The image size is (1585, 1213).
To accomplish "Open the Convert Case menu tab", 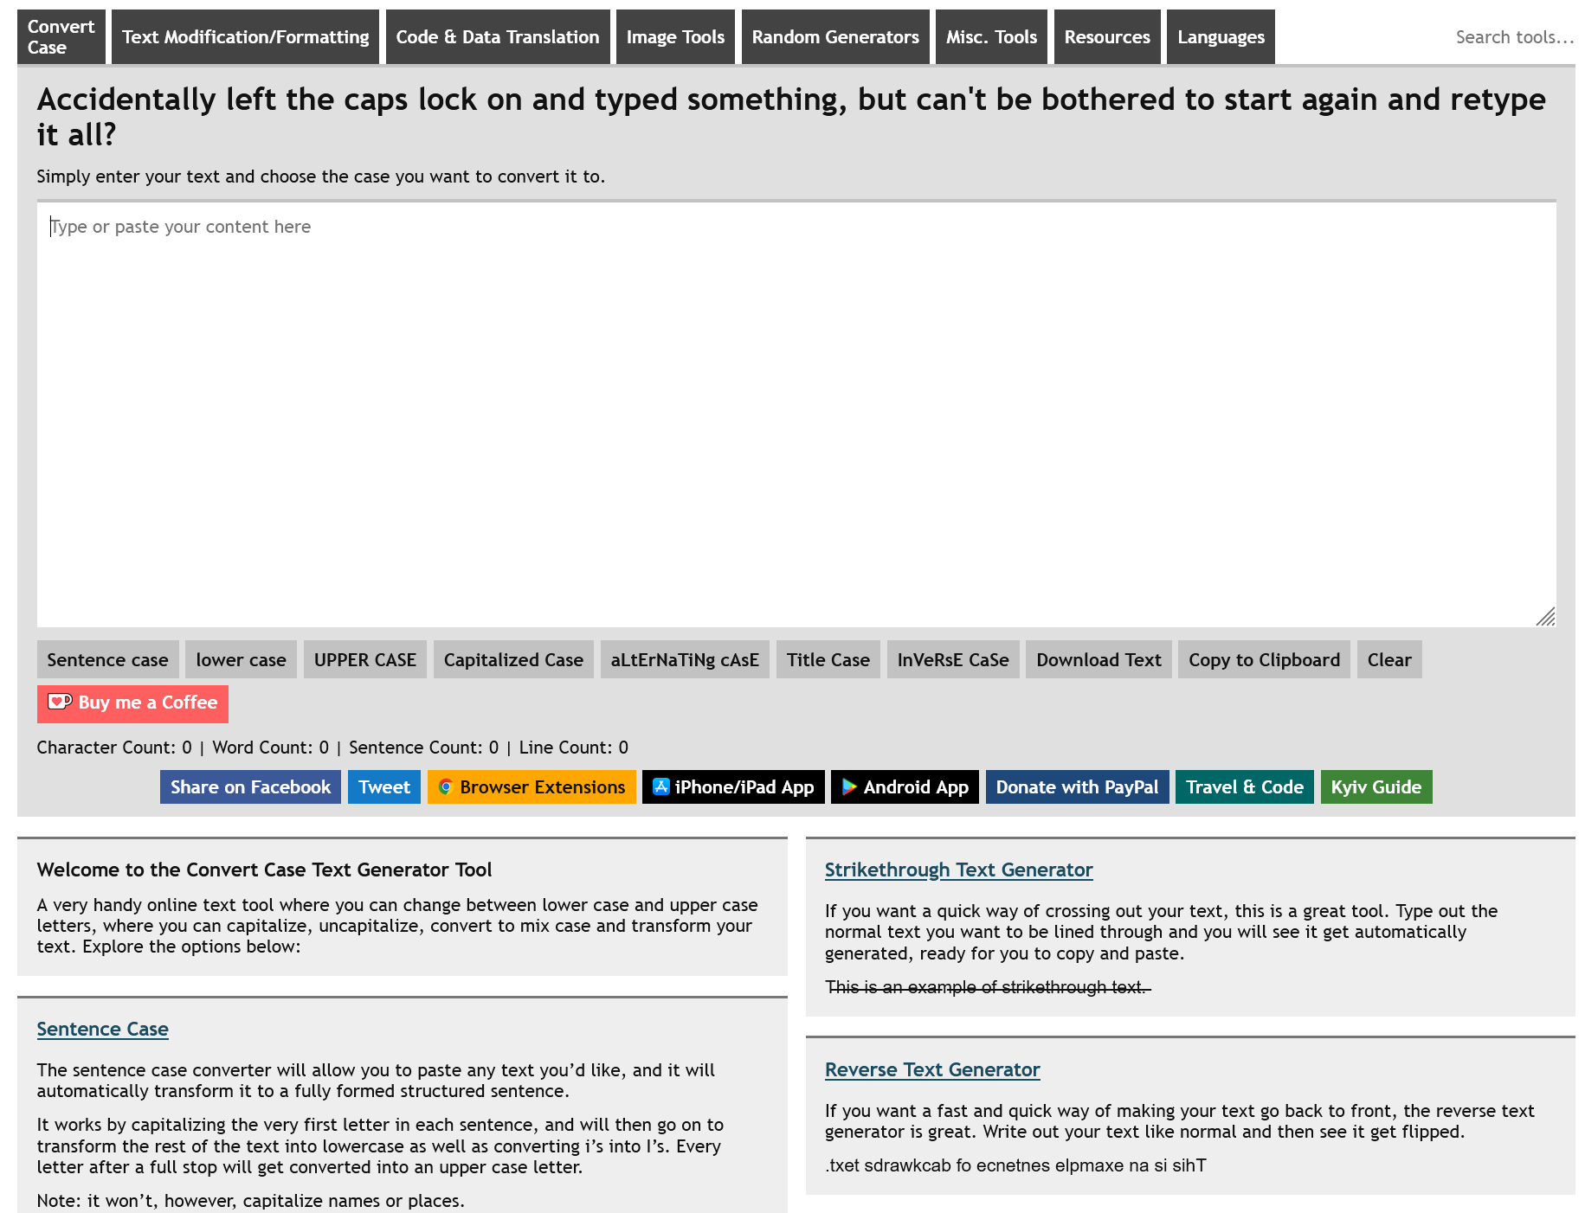I will 61,37.
